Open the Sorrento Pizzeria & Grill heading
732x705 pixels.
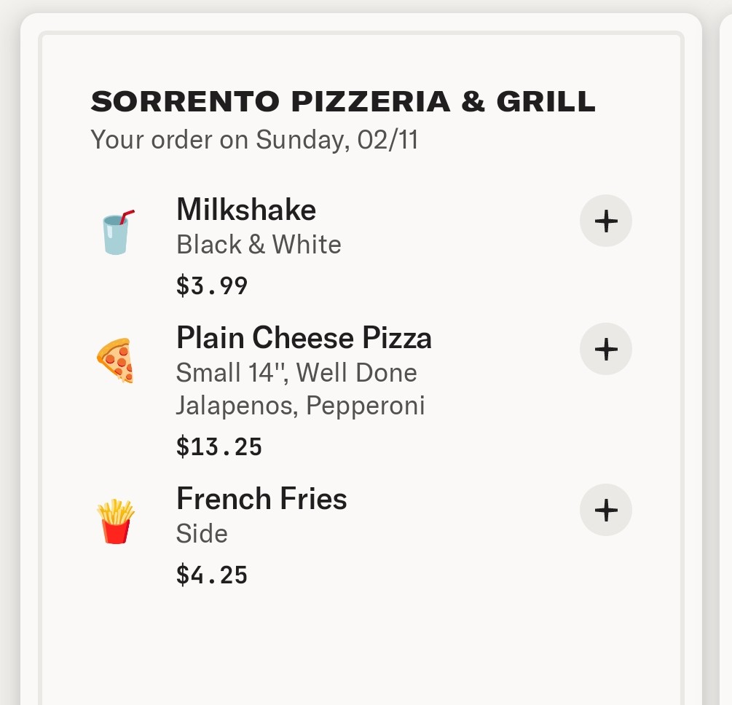(x=343, y=103)
